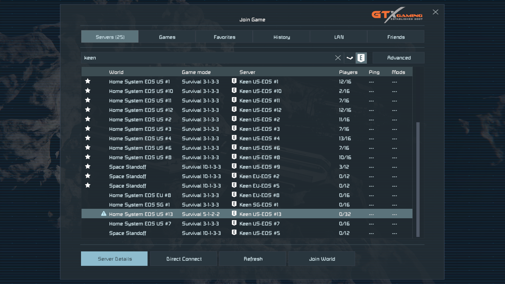Click Epic icon beside Keen US-EOS #12
This screenshot has height=284, width=505.
pyautogui.click(x=234, y=109)
